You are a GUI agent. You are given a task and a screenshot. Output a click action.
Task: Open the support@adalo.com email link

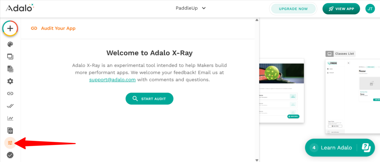[x=112, y=80]
